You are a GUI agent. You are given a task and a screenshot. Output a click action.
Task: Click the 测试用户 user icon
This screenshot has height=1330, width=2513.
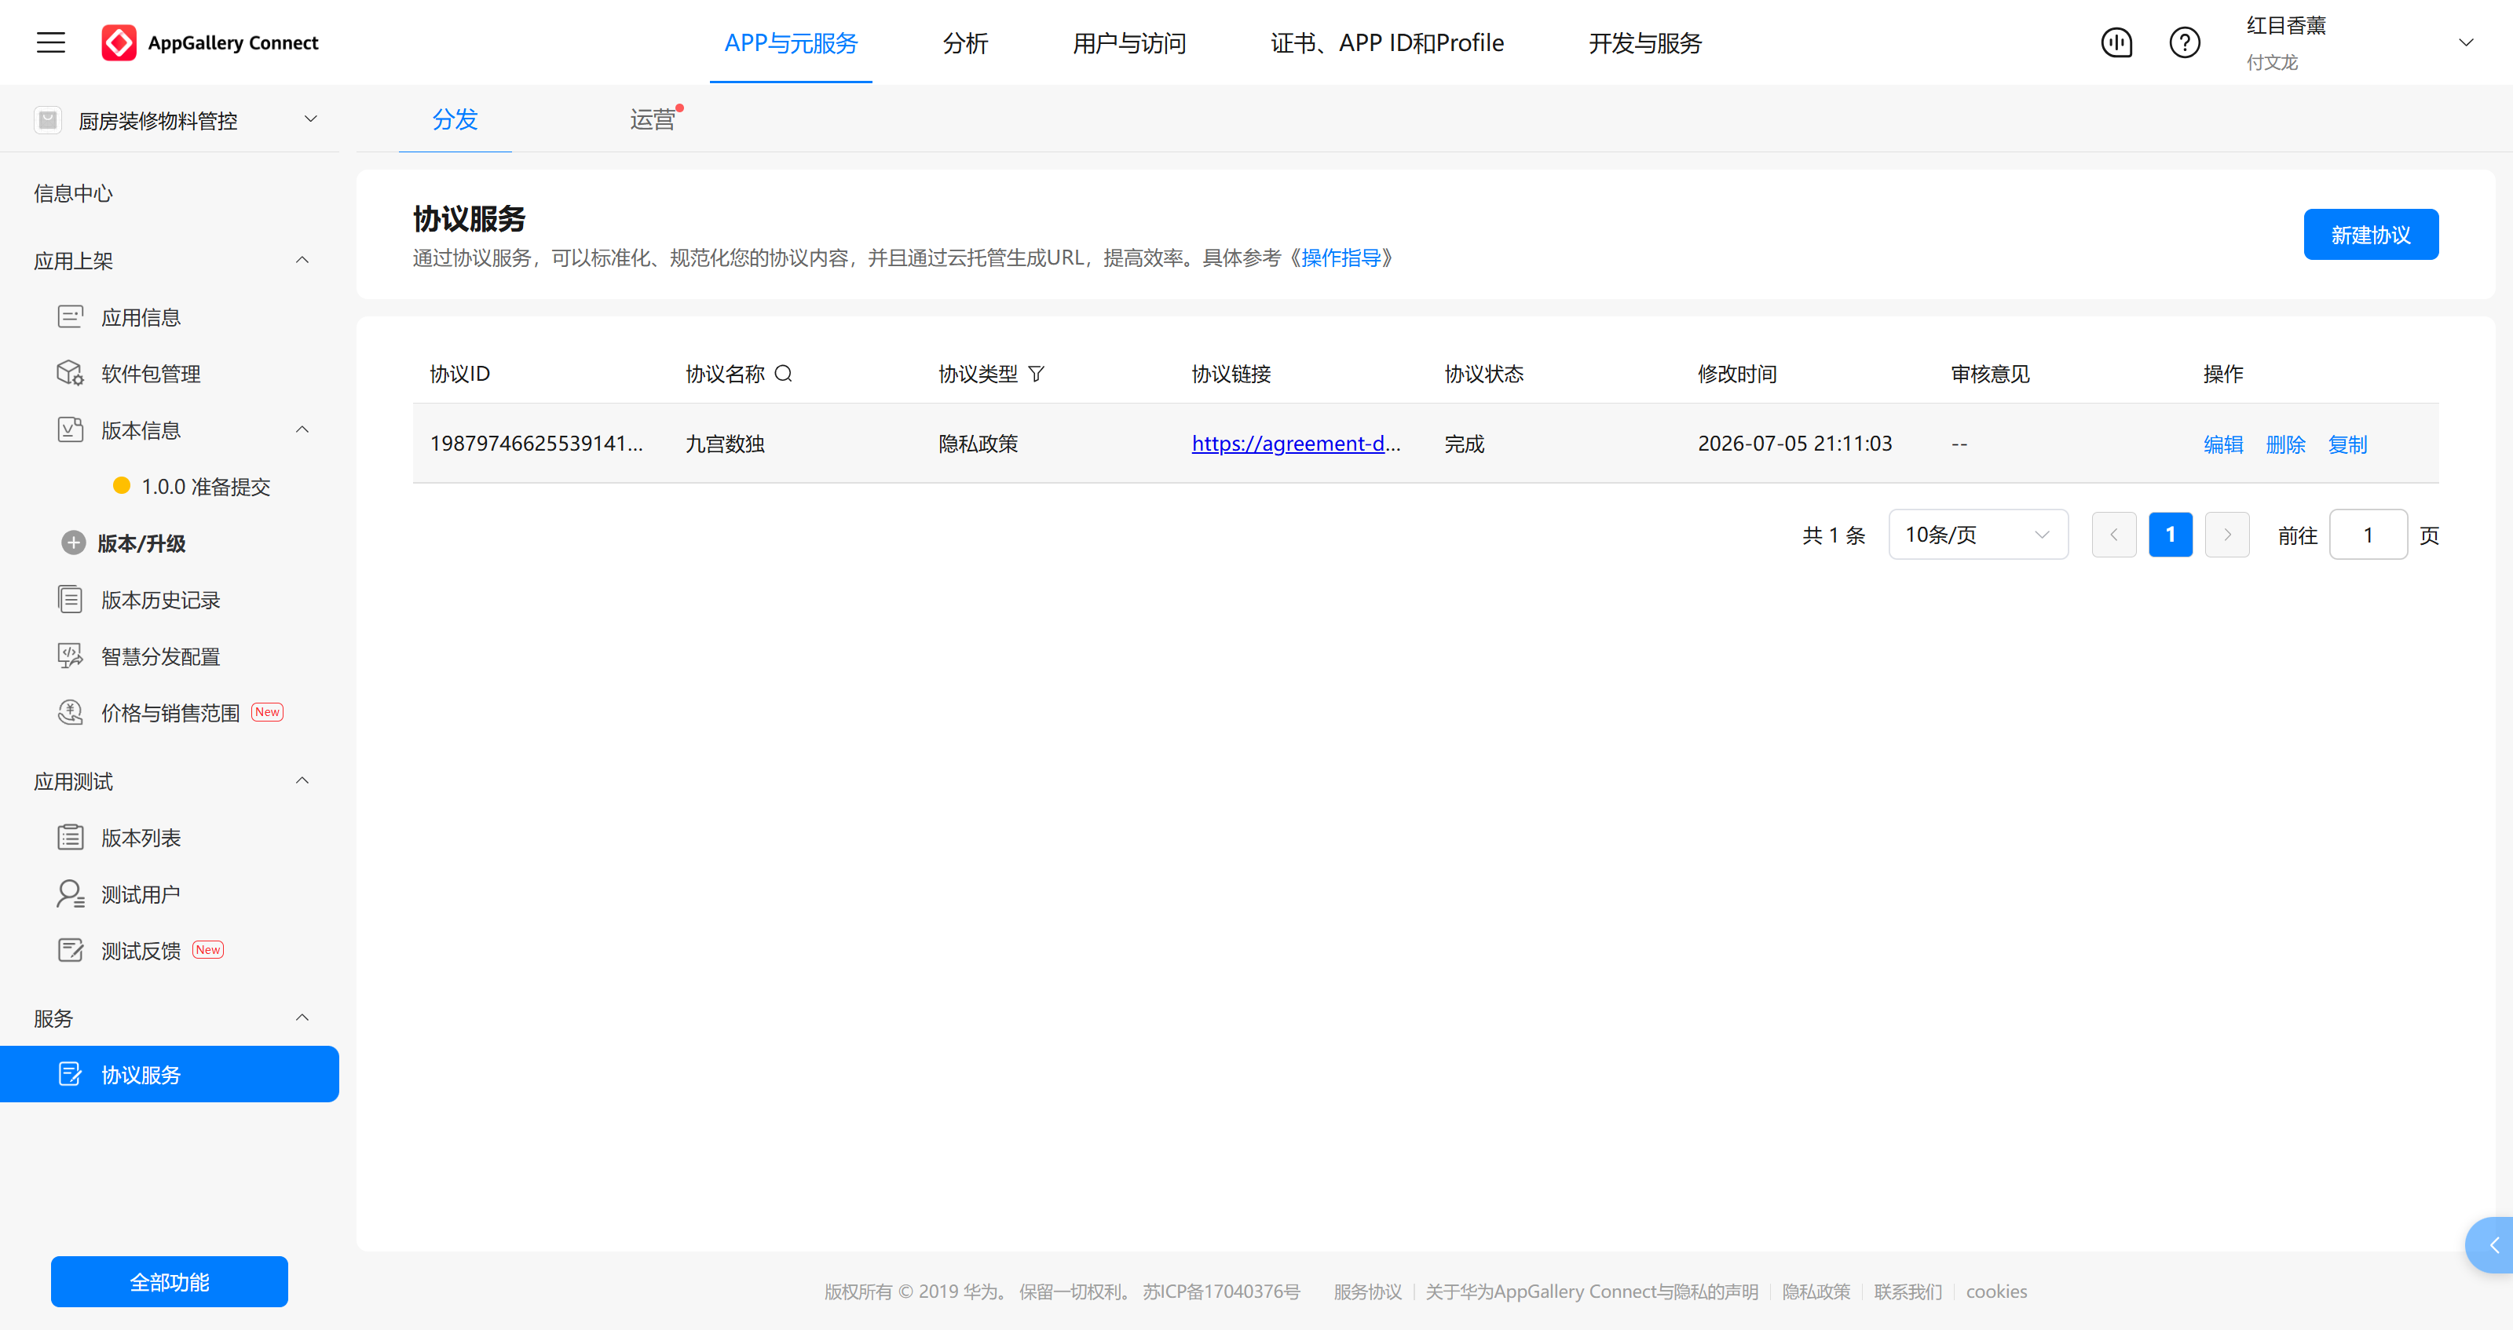(70, 893)
